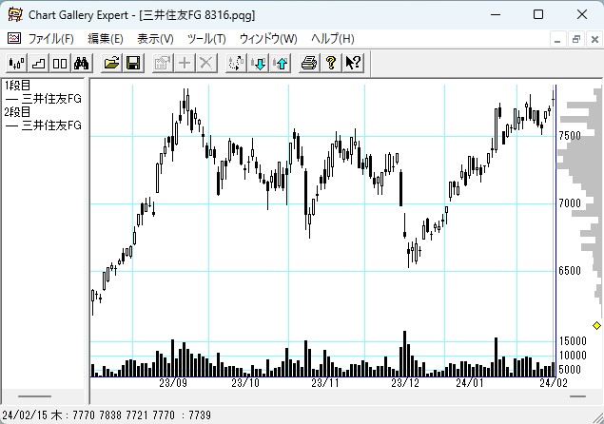
Task: Open help via yellow question mark icon
Action: 331,63
